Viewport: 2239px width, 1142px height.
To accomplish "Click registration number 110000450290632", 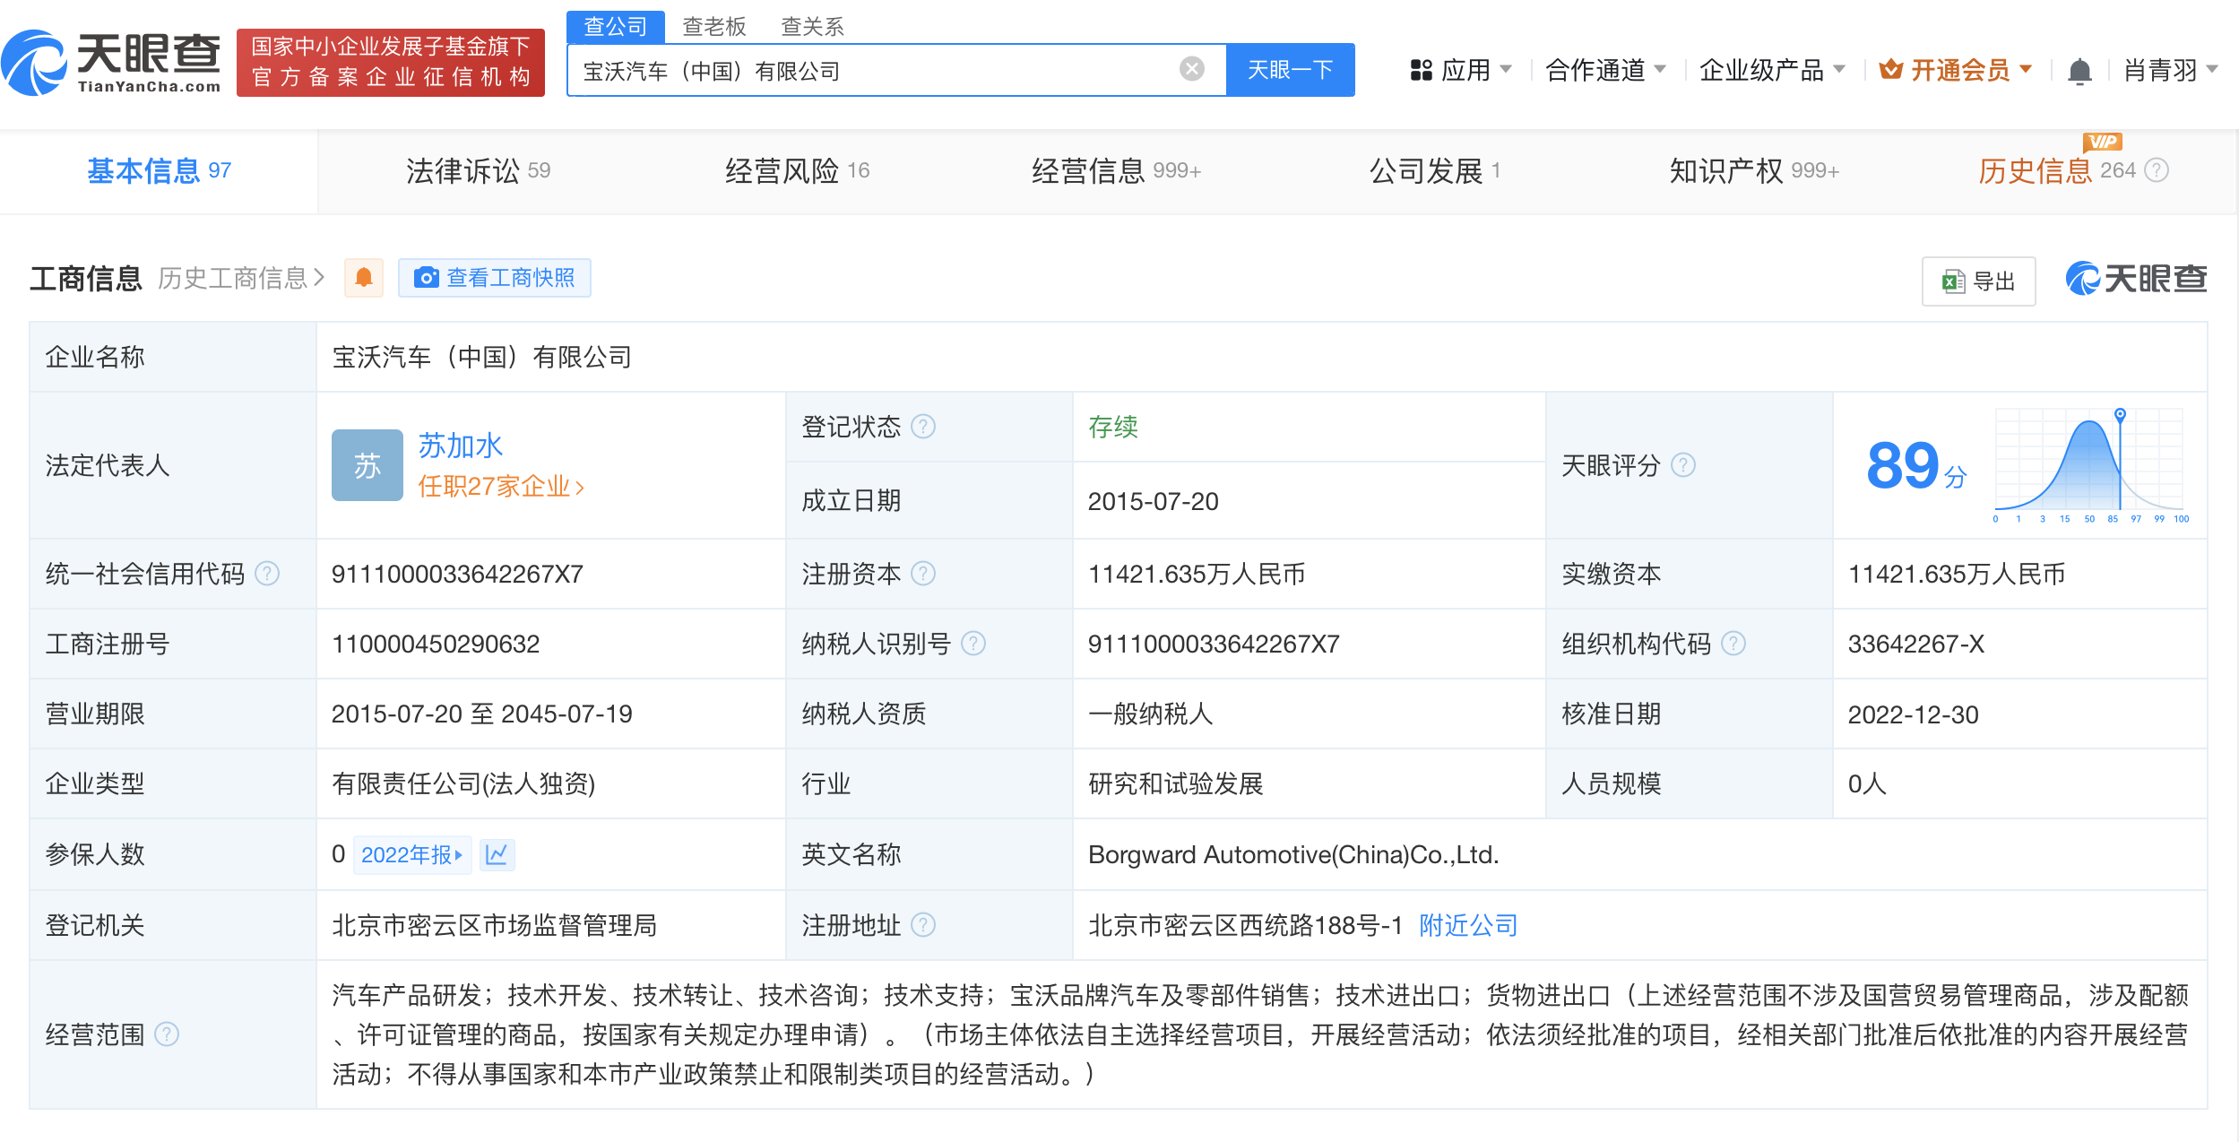I will [x=436, y=644].
